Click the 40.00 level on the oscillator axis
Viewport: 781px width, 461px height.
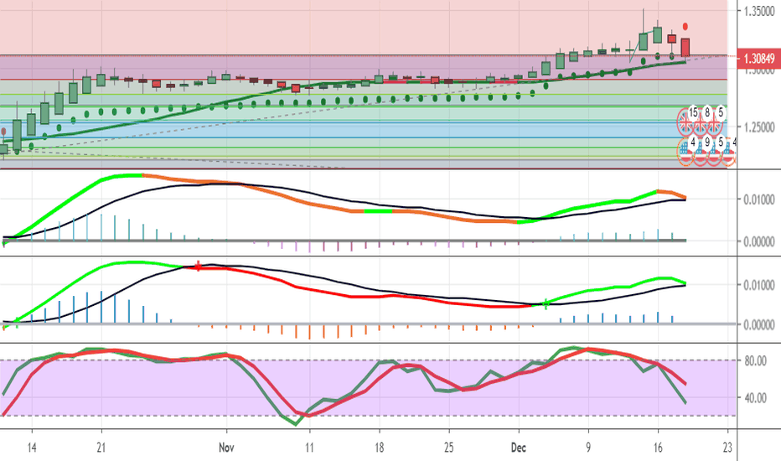[756, 397]
